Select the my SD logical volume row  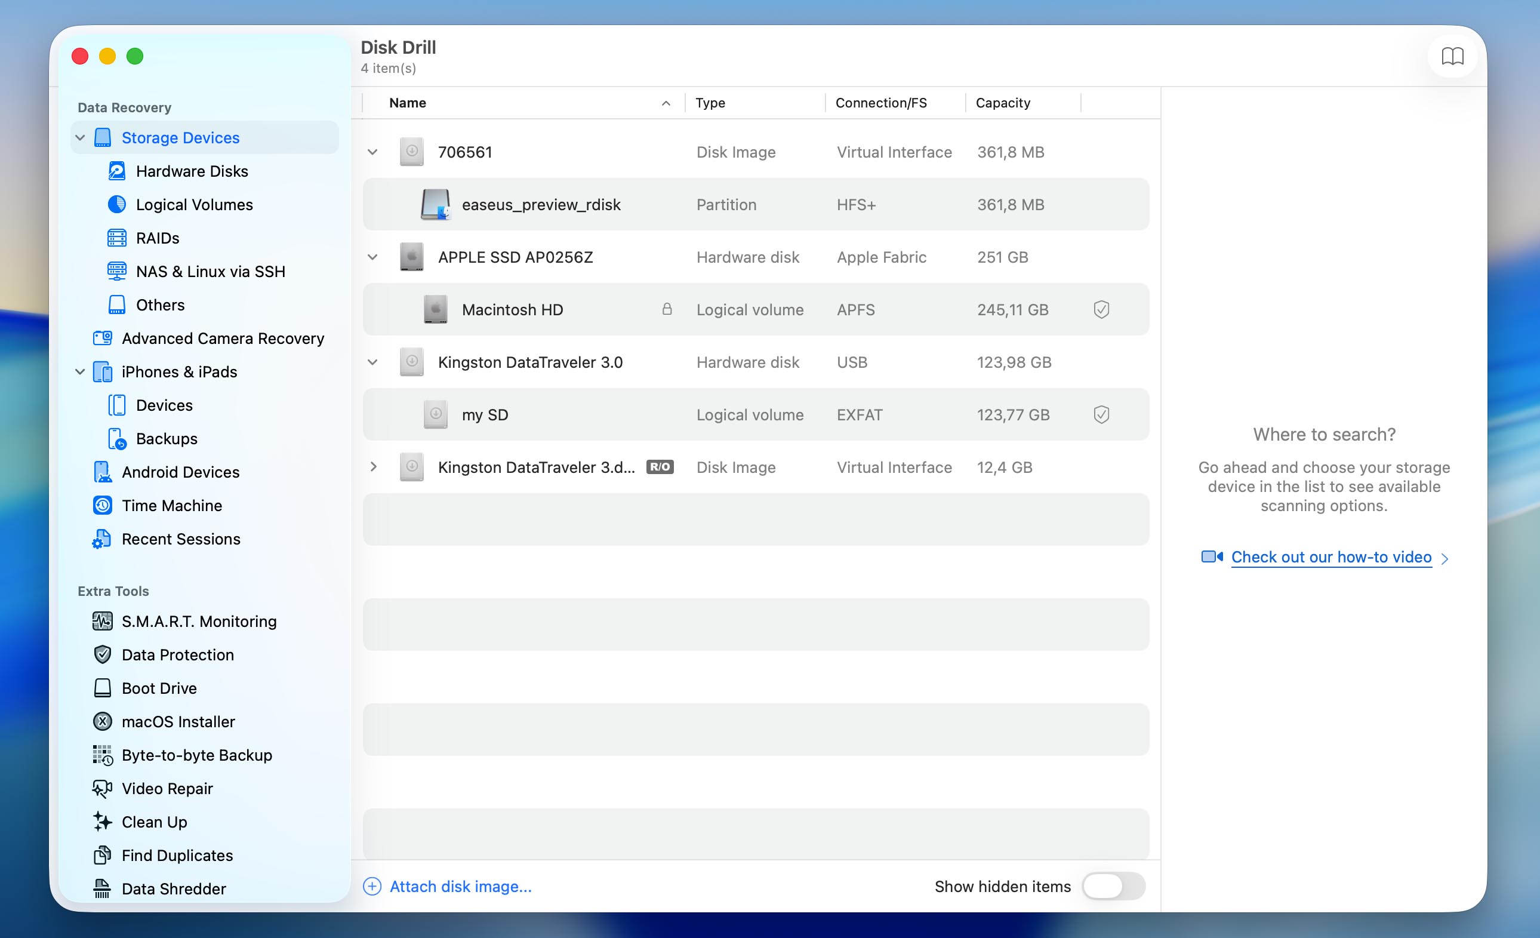pos(756,414)
